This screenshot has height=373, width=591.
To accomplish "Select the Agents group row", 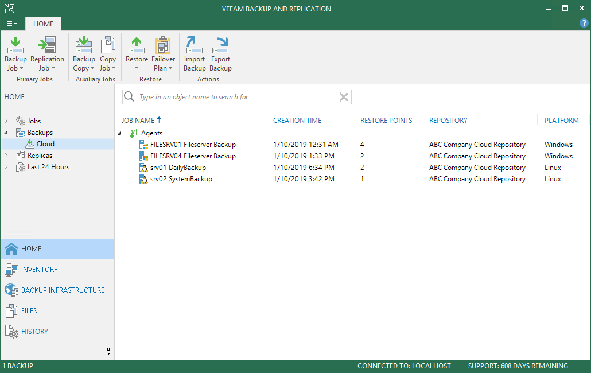I will [x=151, y=133].
